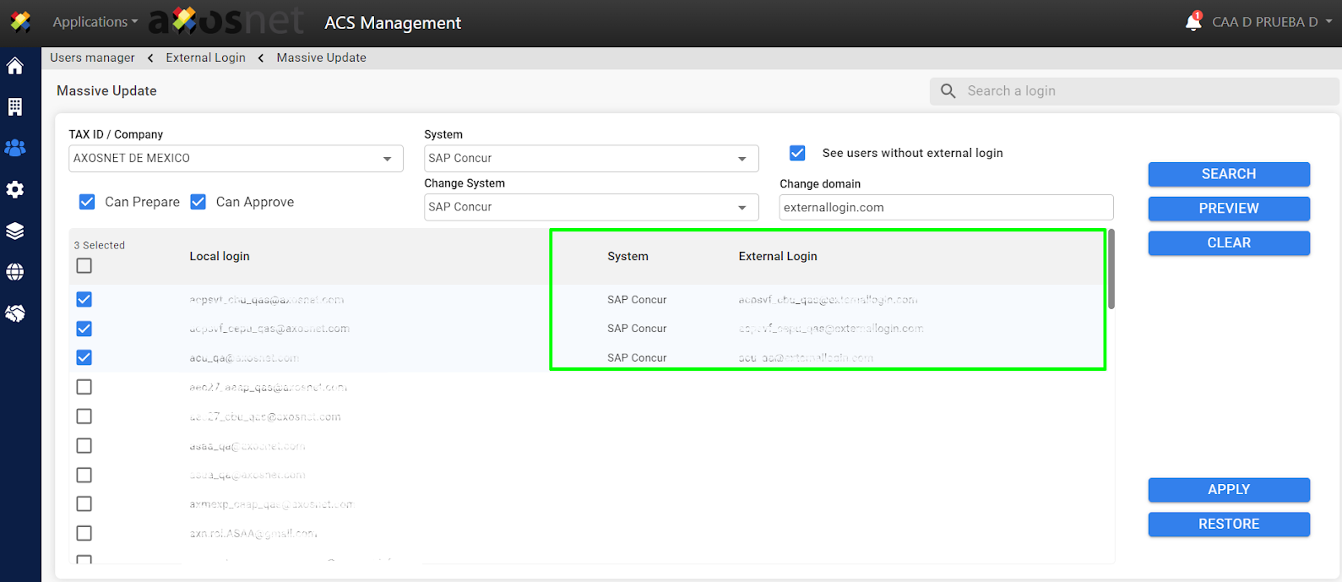Click the stacked layers icon in the sidebar
This screenshot has width=1342, height=582.
(x=15, y=231)
